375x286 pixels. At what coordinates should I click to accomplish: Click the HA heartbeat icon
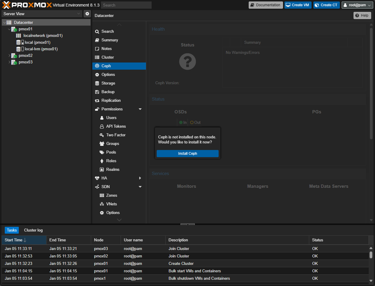point(97,178)
